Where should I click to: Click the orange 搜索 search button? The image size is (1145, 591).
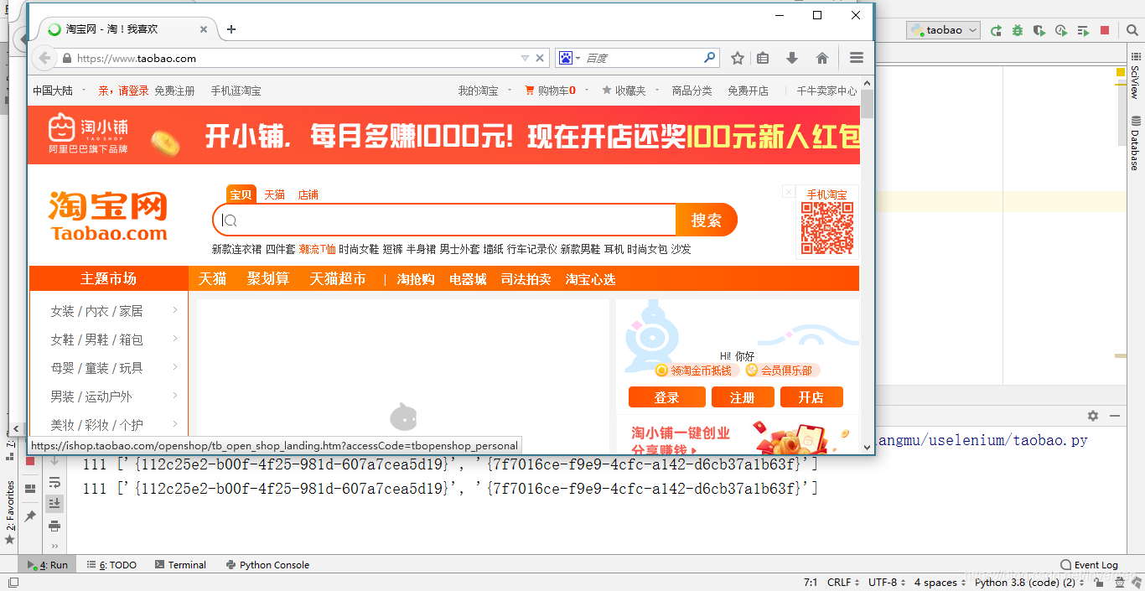[706, 220]
